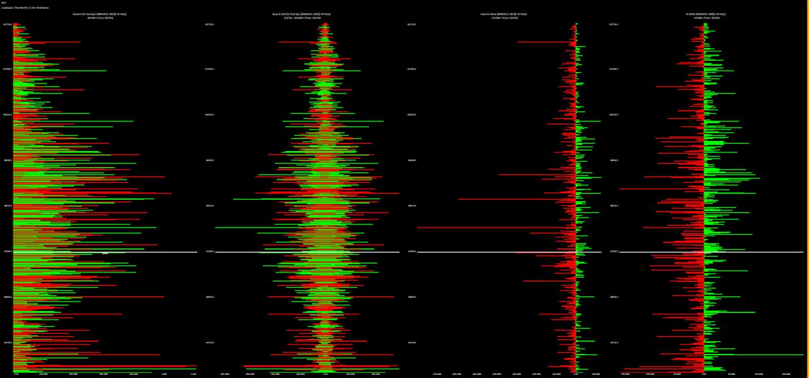Click the 0.00 x-axis label under Buys & Sell chart

[x=325, y=374]
